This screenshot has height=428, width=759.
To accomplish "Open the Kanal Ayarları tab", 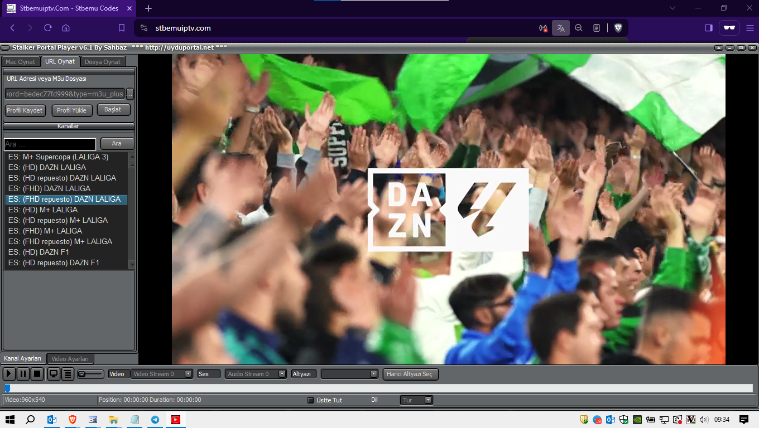I will (x=23, y=358).
